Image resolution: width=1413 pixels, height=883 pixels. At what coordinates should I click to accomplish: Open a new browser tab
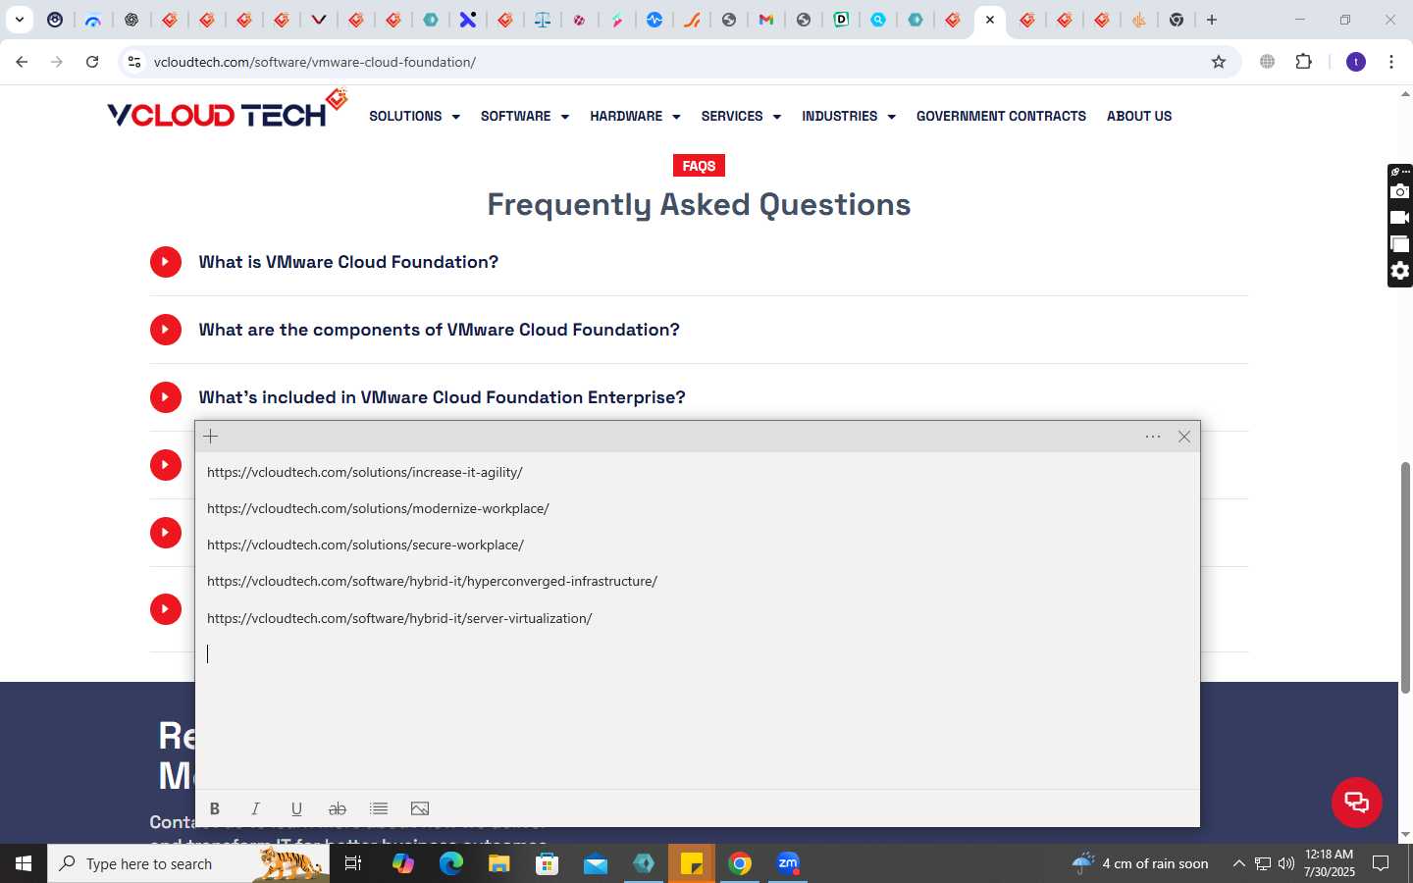[1212, 20]
